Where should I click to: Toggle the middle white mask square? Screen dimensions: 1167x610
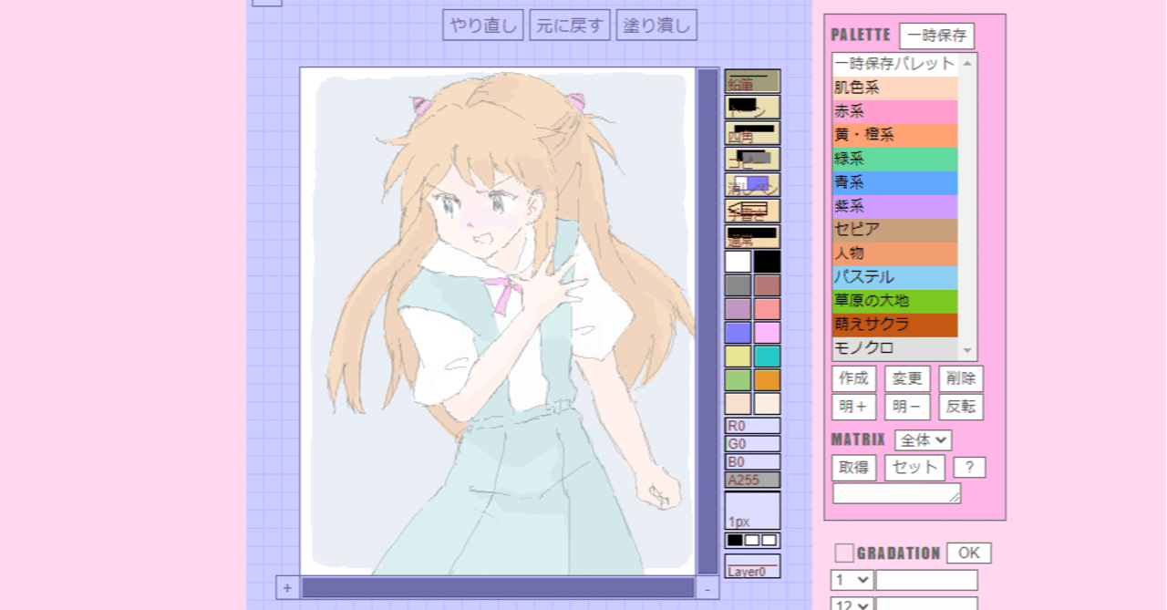tap(751, 542)
